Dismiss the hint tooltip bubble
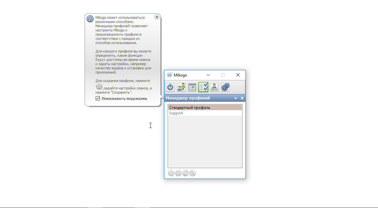Viewport: 378px width, 208px height. 157,17
